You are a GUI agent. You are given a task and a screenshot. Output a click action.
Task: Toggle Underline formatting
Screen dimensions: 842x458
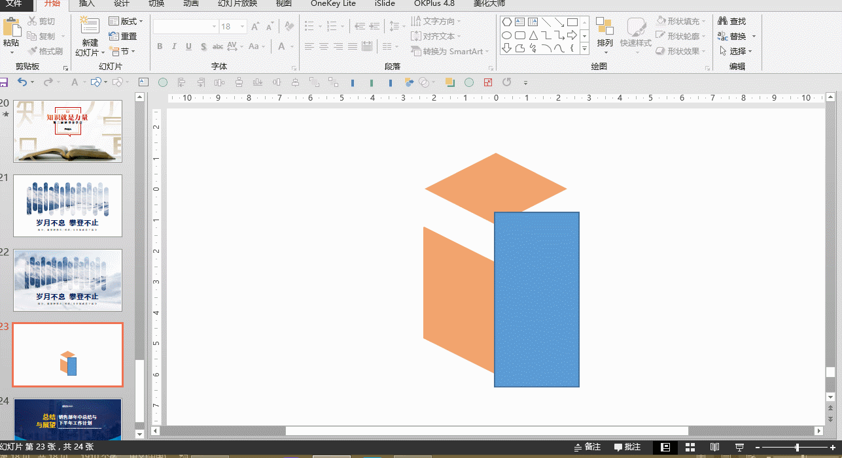click(x=188, y=46)
